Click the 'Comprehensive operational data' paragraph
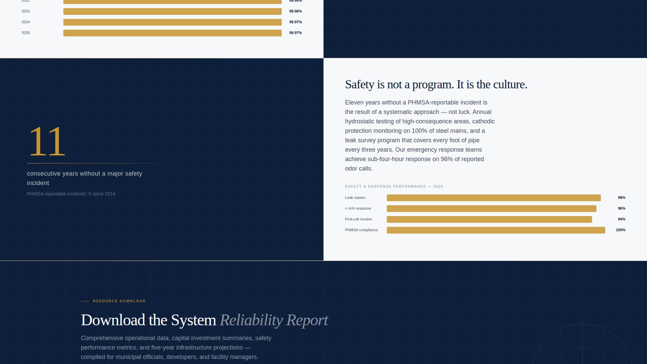This screenshot has width=647, height=364. (x=176, y=347)
